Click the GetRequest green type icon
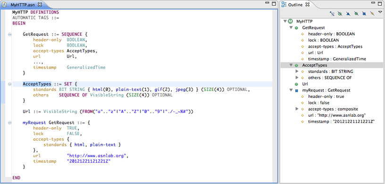This screenshot has width=385, height=184. [x=296, y=28]
